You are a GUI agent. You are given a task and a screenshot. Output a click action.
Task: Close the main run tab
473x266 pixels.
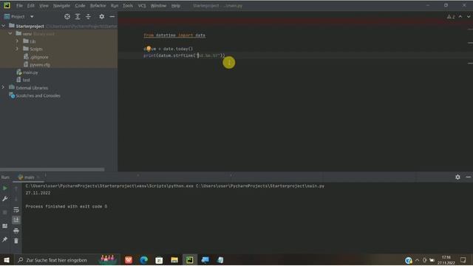coord(38,177)
